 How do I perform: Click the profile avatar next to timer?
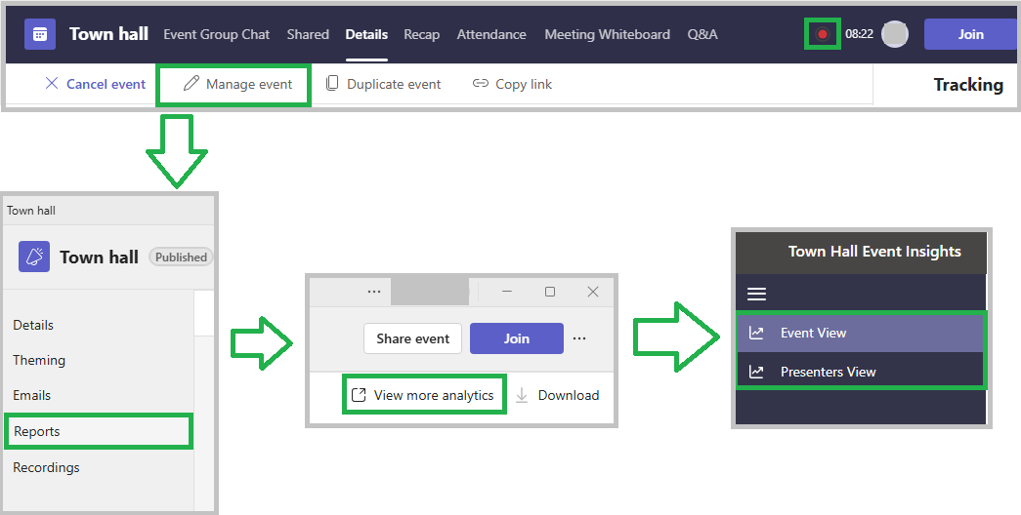click(x=895, y=34)
